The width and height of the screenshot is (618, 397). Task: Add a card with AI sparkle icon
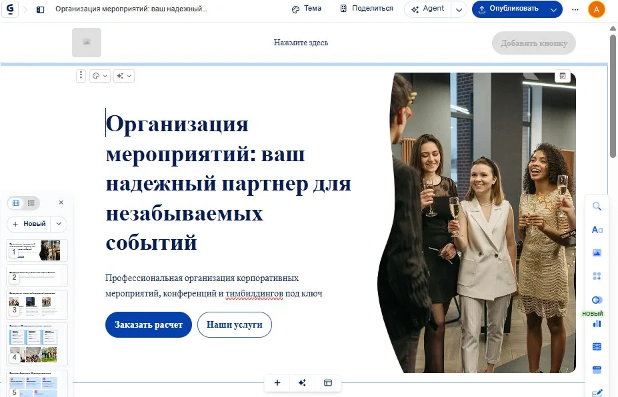(302, 383)
